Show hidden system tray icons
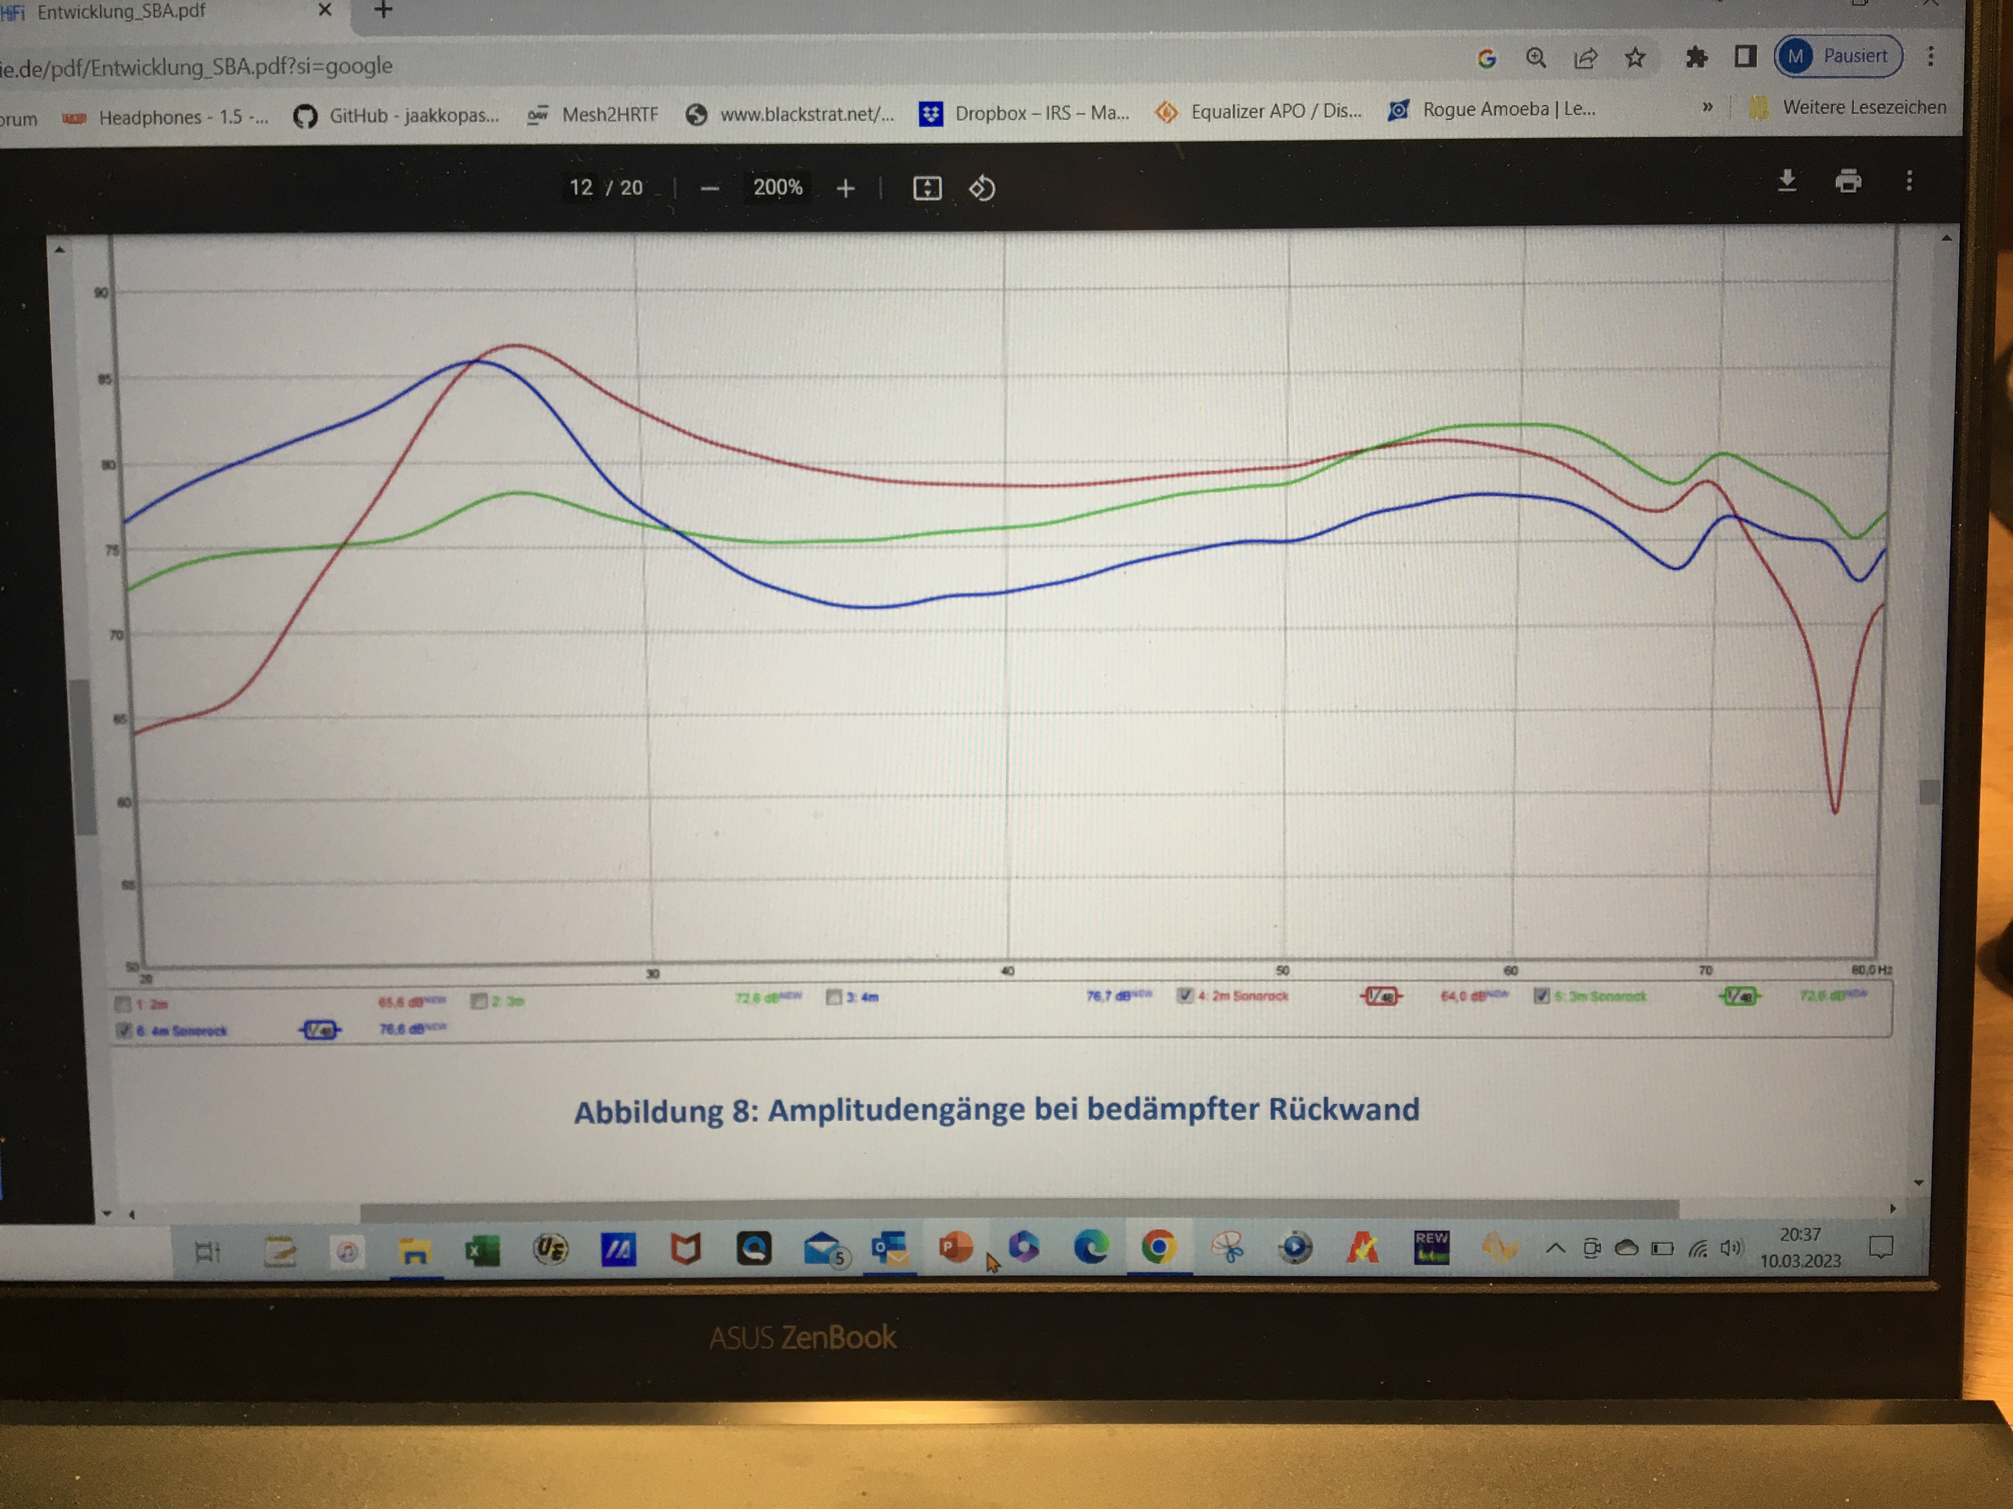Screen dimensions: 2013x1509 click(1555, 1249)
